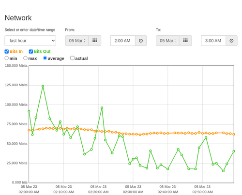Click the To date field 05 Mar

click(167, 41)
